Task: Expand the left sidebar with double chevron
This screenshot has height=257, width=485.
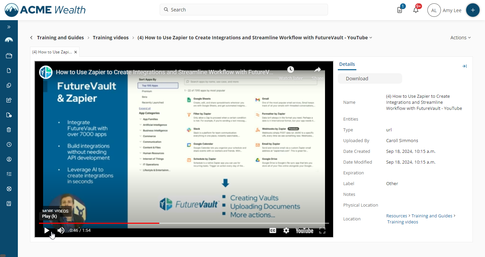Action: pos(9,27)
